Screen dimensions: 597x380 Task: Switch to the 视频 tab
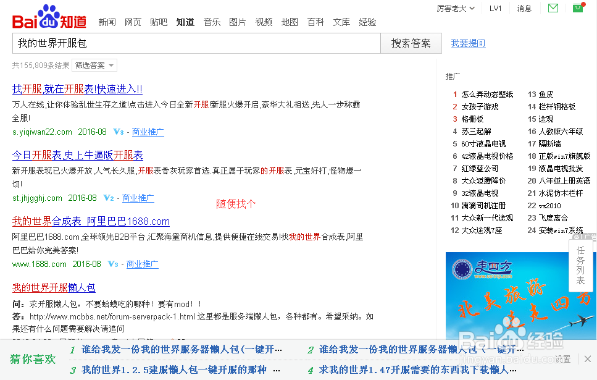click(x=264, y=22)
